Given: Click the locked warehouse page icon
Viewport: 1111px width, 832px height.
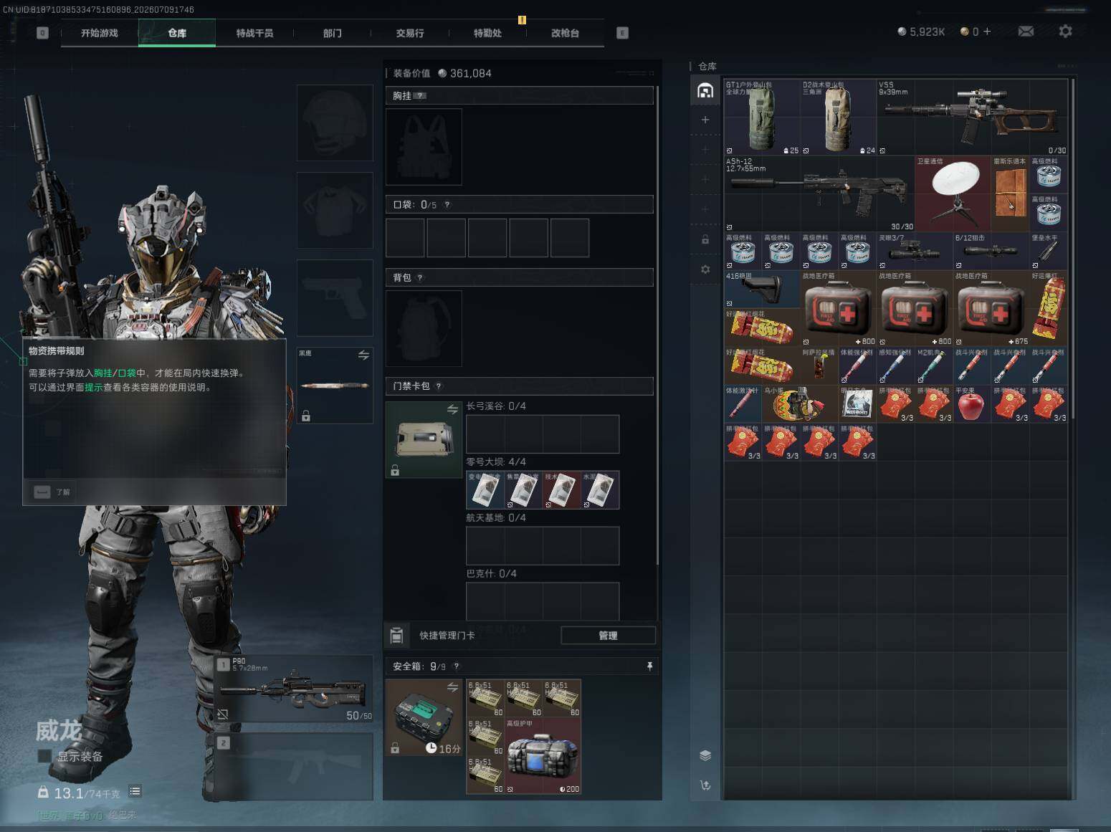Looking at the screenshot, I should [x=705, y=239].
